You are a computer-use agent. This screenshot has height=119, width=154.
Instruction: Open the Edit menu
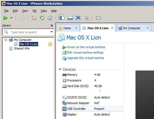pos(15,11)
